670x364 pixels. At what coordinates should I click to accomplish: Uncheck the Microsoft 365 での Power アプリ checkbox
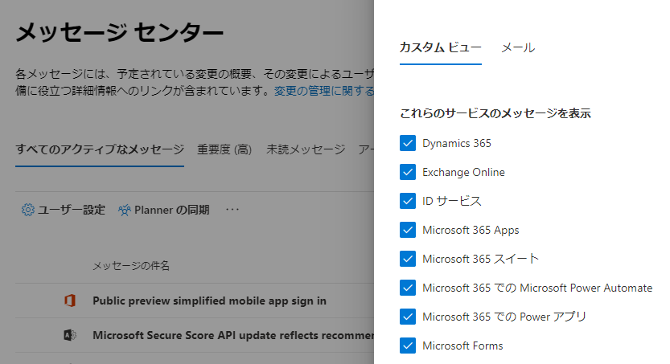tap(408, 317)
